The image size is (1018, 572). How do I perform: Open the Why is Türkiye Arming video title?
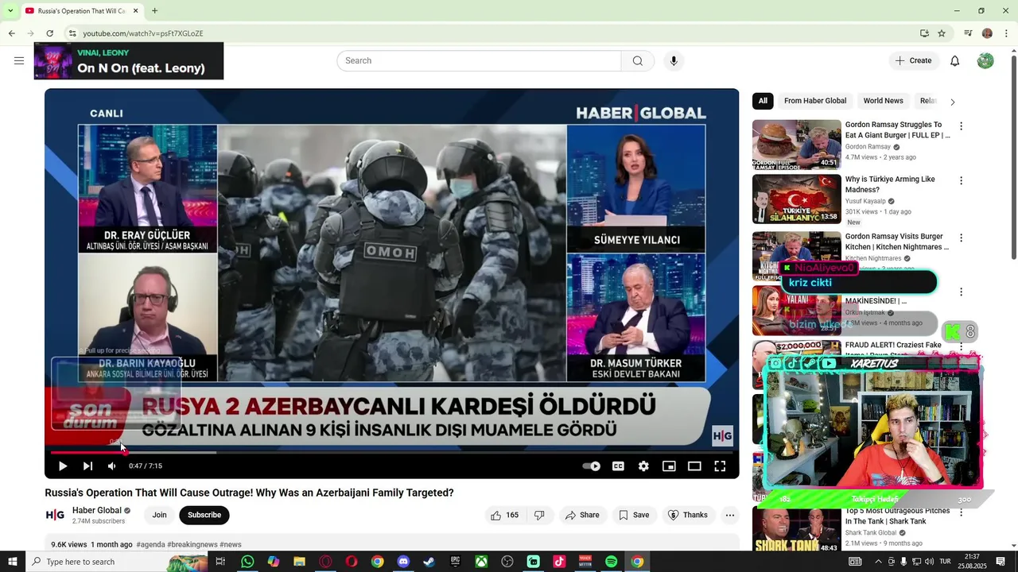(x=890, y=184)
